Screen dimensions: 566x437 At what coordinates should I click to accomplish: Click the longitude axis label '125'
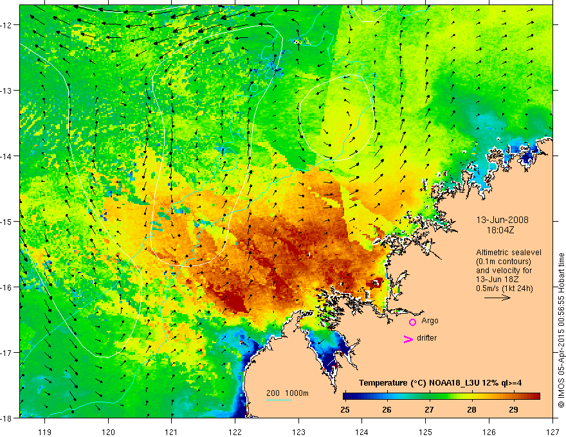tap(426, 432)
